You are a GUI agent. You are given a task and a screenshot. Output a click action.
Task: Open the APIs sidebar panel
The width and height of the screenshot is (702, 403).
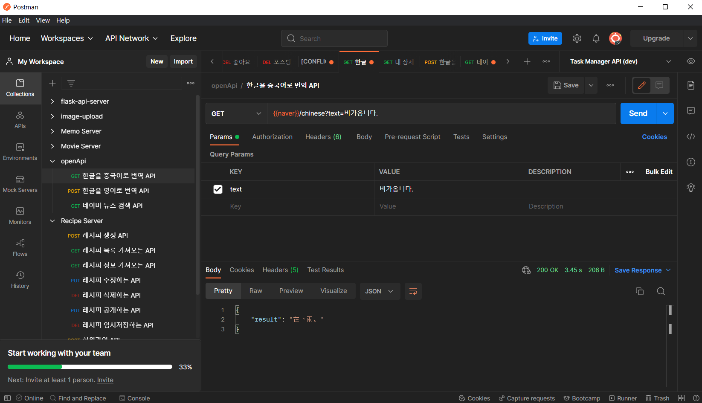[x=20, y=120]
